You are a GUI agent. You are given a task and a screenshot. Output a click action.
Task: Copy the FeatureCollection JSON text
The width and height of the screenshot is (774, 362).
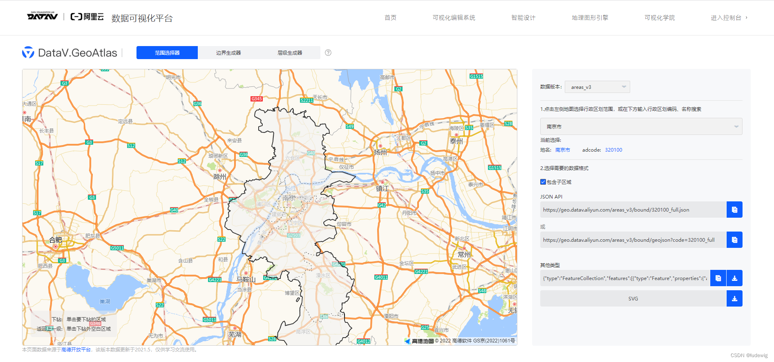718,278
